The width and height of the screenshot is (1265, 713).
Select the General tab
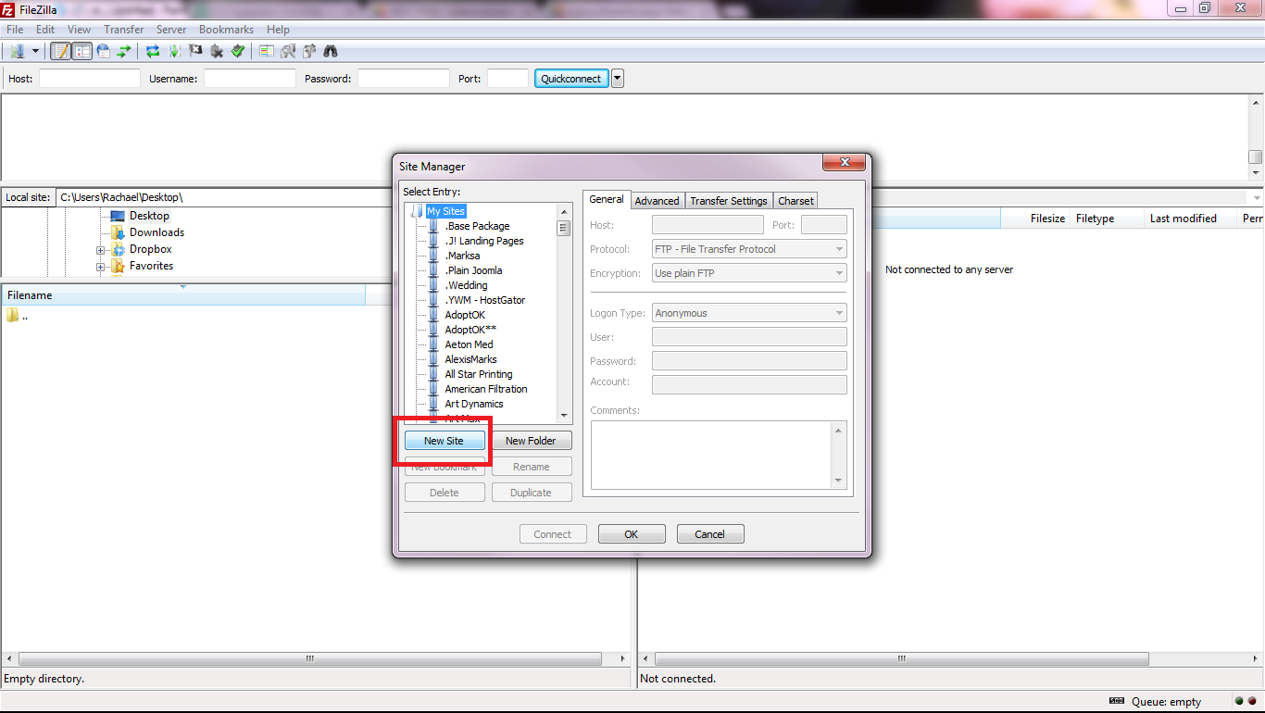click(607, 199)
